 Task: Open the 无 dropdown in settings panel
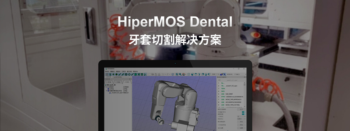tap(242, 116)
